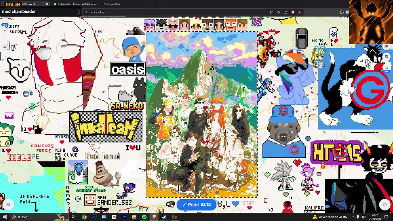The image size is (393, 221).
Task: Open File Explorer from taskbar
Action: (x=134, y=217)
